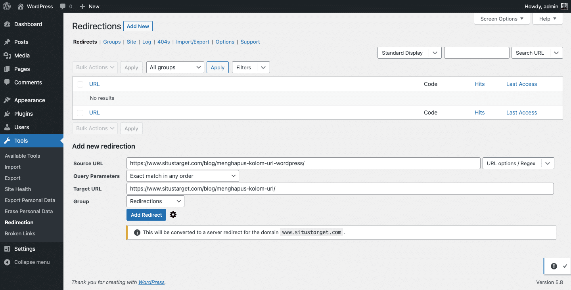
Task: Open Site Health in the Tools submenu
Action: coord(18,189)
